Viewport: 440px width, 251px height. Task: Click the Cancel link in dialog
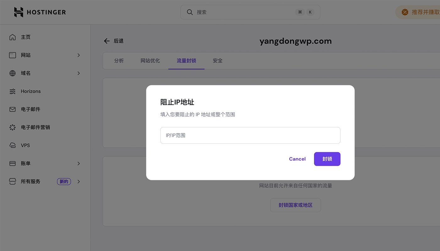[x=297, y=159]
